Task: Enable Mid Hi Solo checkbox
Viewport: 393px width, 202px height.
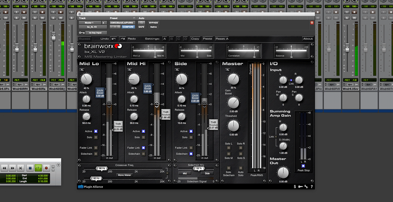Action: pos(144,137)
